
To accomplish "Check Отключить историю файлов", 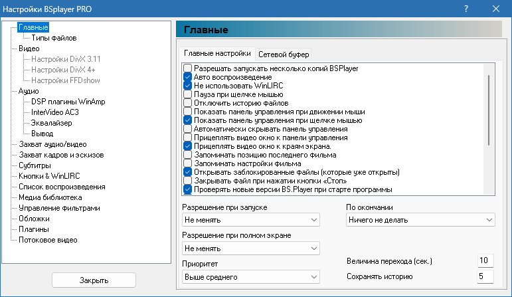I will pos(187,103).
